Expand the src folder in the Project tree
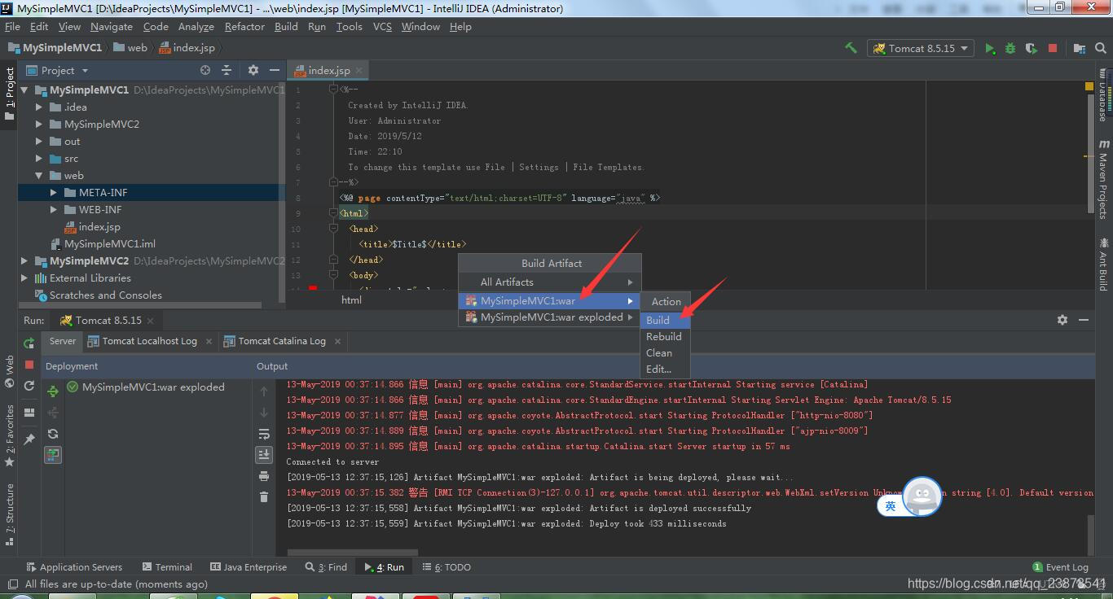Viewport: 1113px width, 599px height. (38, 159)
